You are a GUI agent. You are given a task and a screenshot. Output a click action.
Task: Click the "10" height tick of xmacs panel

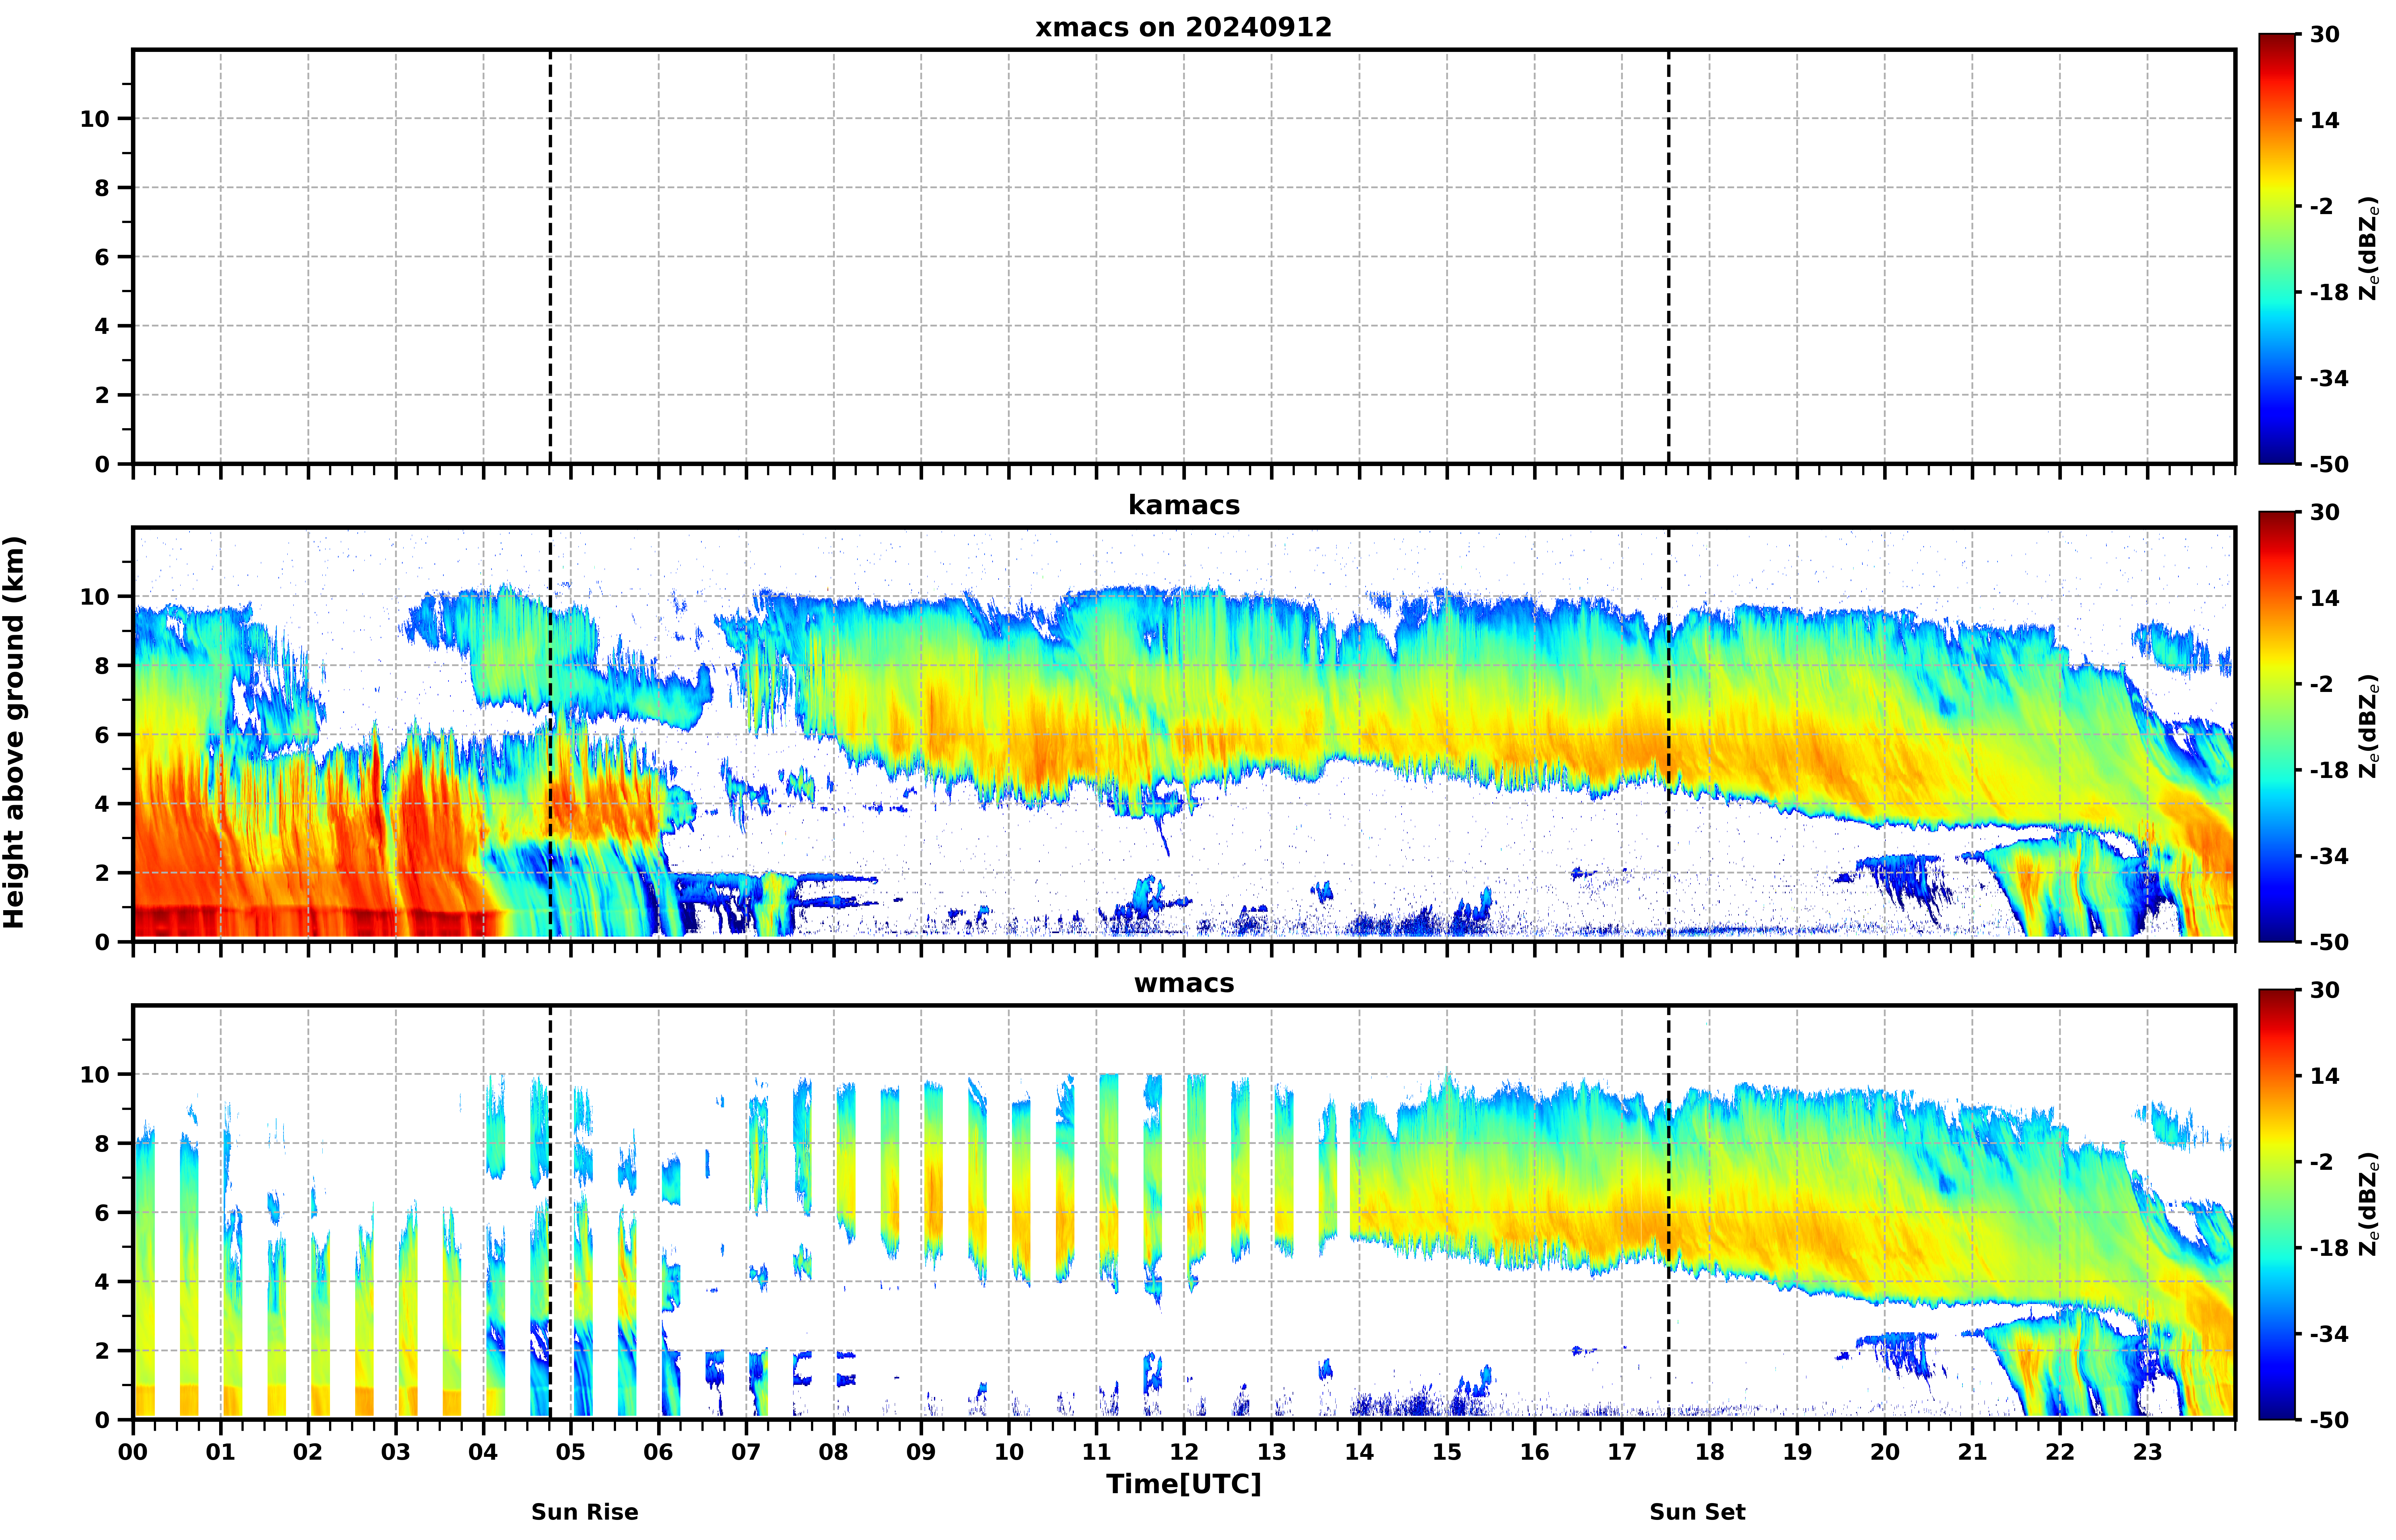pyautogui.click(x=95, y=119)
